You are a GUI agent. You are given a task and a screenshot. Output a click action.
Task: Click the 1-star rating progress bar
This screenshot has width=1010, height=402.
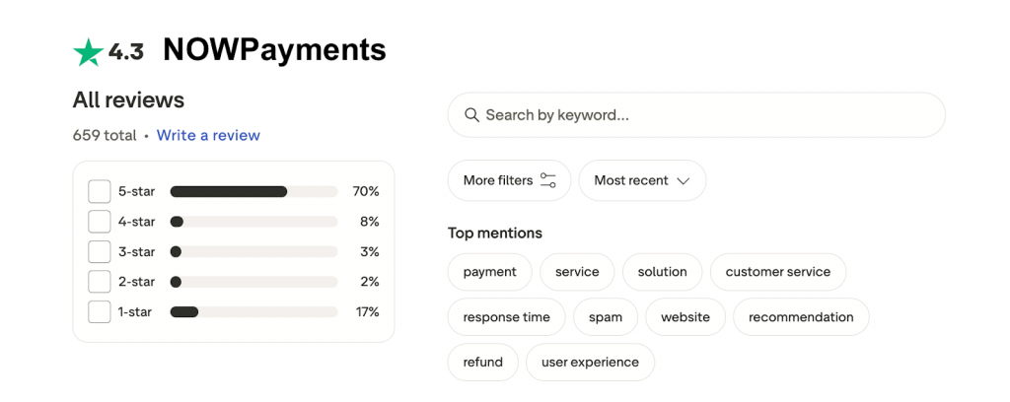[253, 312]
